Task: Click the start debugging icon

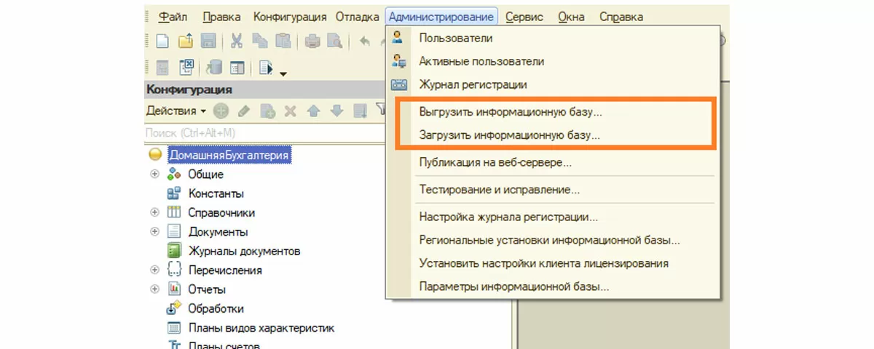Action: [x=266, y=68]
